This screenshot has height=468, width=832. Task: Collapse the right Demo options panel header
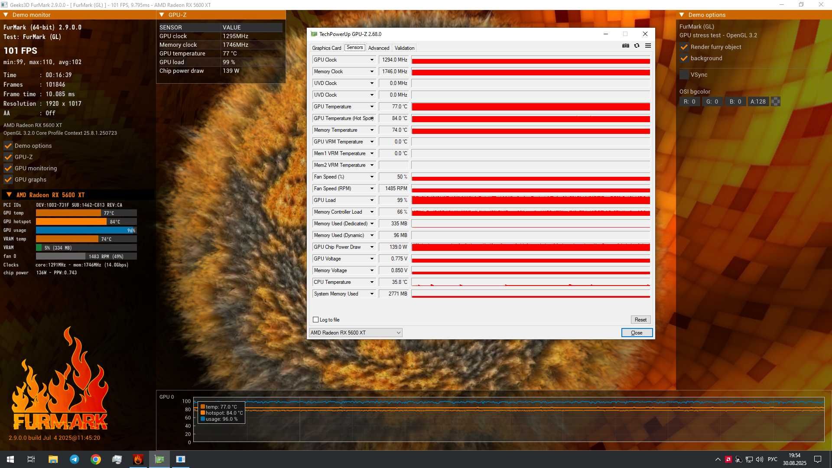coord(682,15)
